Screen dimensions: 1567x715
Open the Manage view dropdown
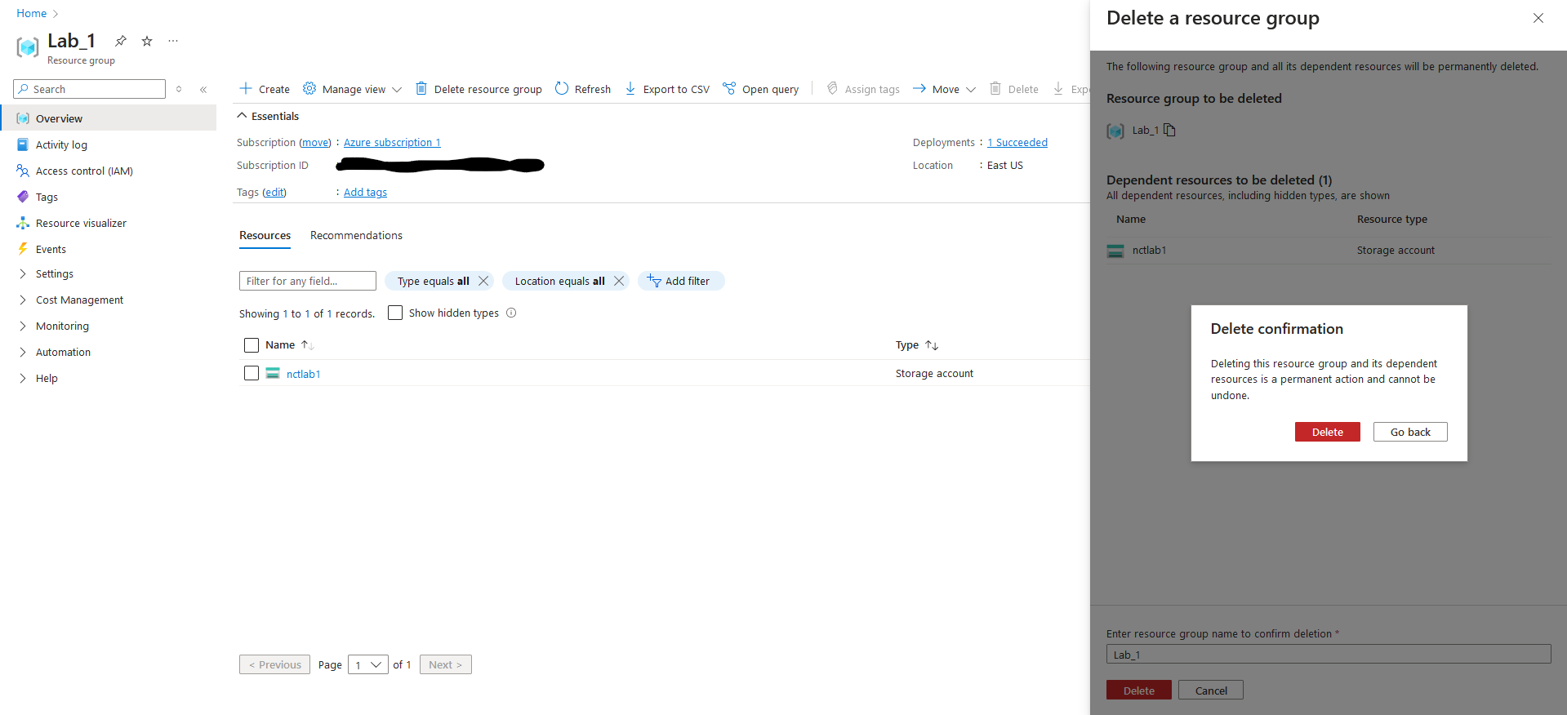[x=353, y=89]
